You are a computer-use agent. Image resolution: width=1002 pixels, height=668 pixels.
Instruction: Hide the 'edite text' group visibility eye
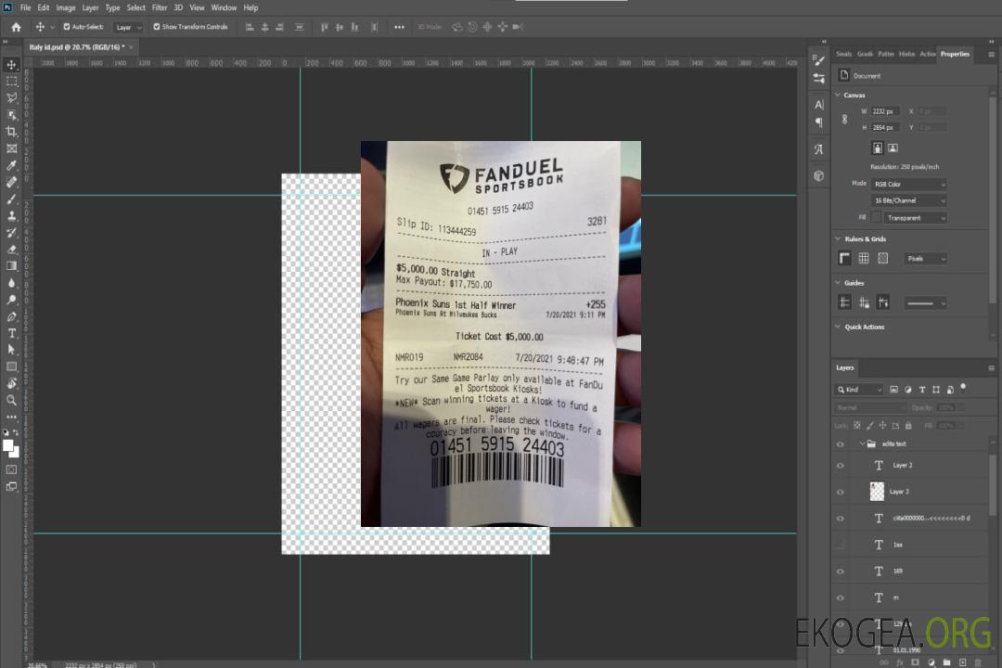pos(841,444)
